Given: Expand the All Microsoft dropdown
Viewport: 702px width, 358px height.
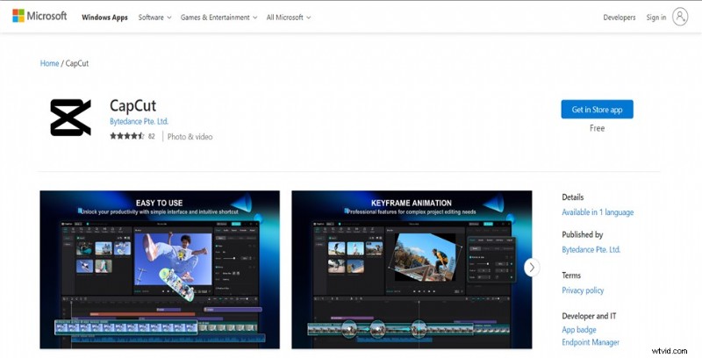Looking at the screenshot, I should [289, 18].
